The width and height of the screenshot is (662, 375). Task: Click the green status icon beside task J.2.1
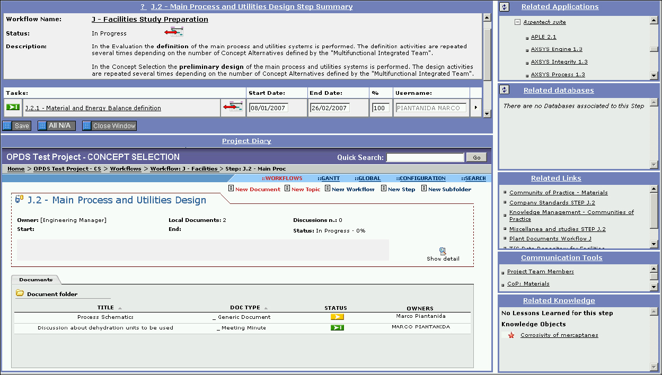pos(12,108)
